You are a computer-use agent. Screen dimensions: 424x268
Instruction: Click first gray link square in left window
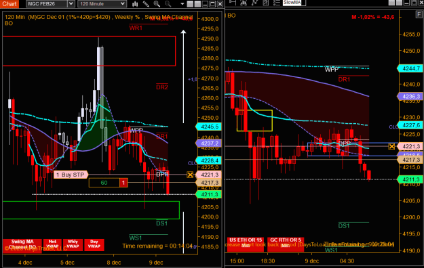[x=190, y=4]
